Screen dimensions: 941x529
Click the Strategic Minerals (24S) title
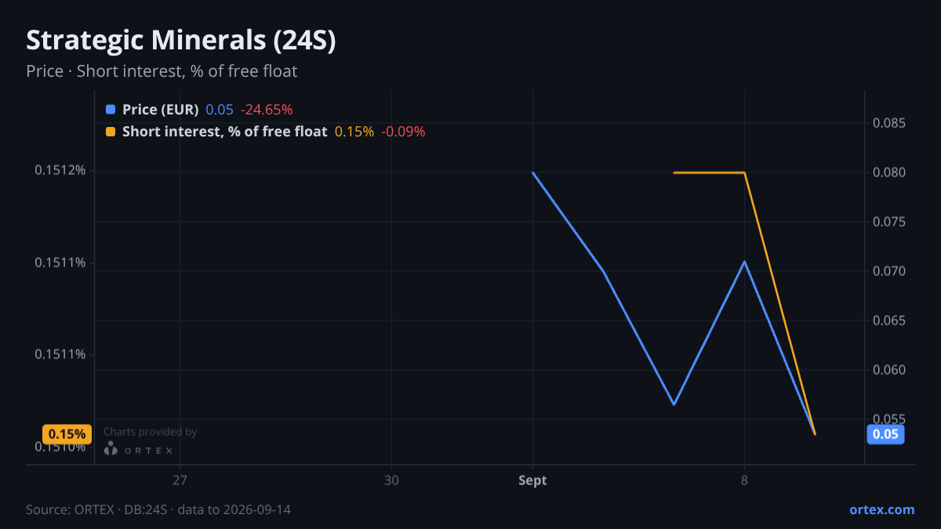pyautogui.click(x=181, y=40)
